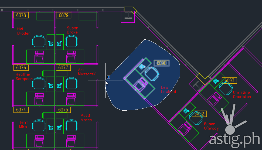This screenshot has height=150, width=262.
Task: Select the telephone in room 6092
Action: [x=186, y=111]
